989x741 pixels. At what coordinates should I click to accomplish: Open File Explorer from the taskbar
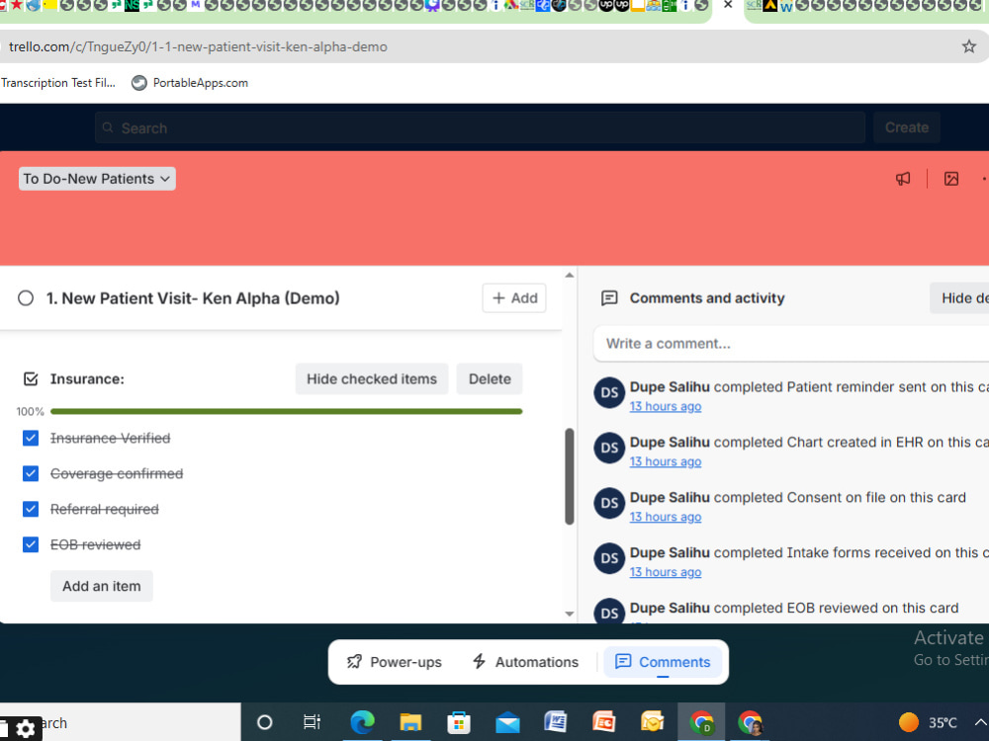[x=410, y=722]
